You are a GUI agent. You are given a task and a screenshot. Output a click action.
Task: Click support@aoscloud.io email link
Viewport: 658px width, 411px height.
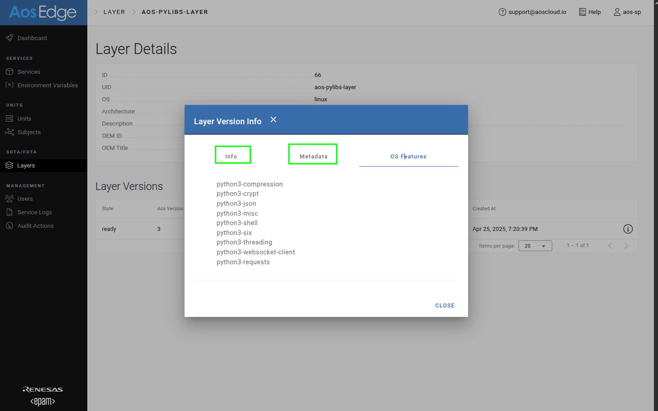[x=533, y=12]
